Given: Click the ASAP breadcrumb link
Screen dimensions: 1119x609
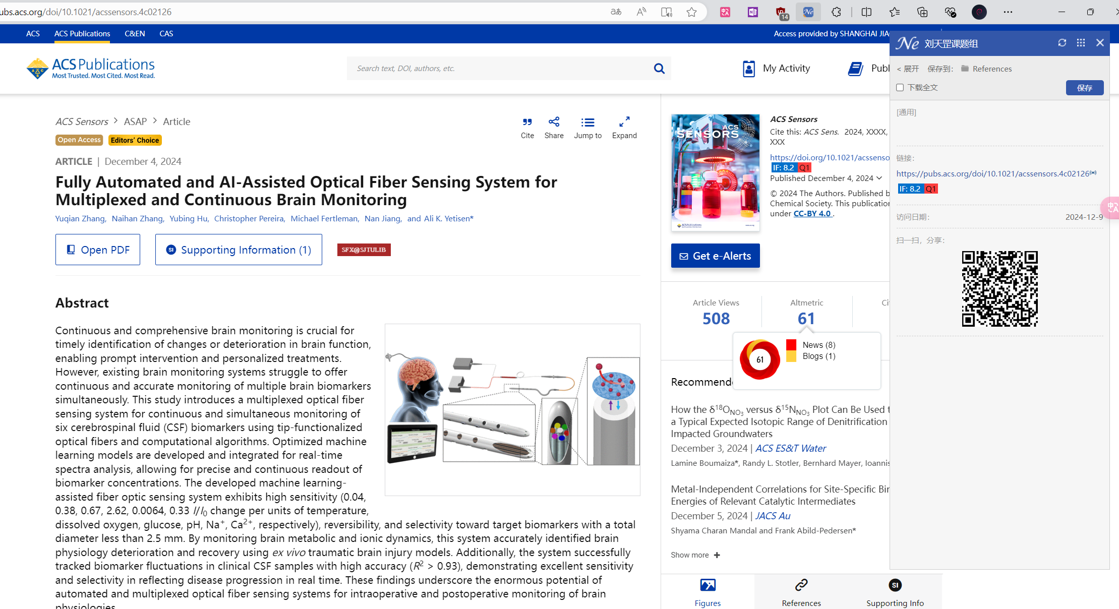Looking at the screenshot, I should (135, 121).
